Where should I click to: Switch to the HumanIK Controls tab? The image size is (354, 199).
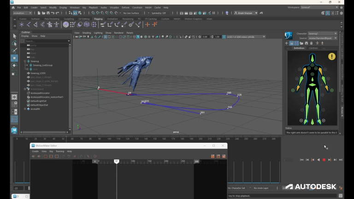click(x=313, y=48)
